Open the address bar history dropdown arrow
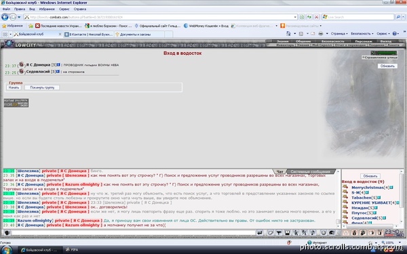This screenshot has width=407, height=254. [295, 17]
